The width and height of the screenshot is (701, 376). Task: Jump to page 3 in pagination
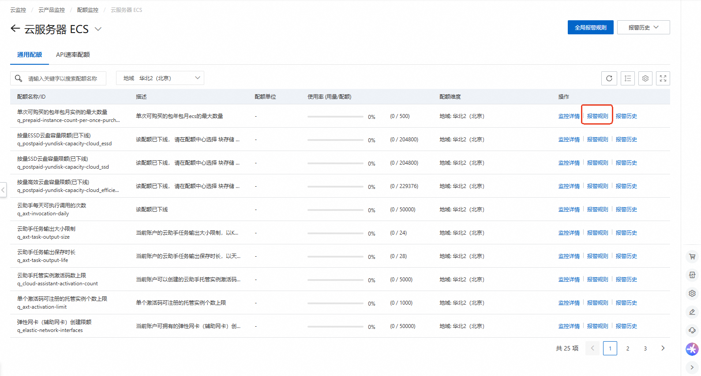[645, 348]
